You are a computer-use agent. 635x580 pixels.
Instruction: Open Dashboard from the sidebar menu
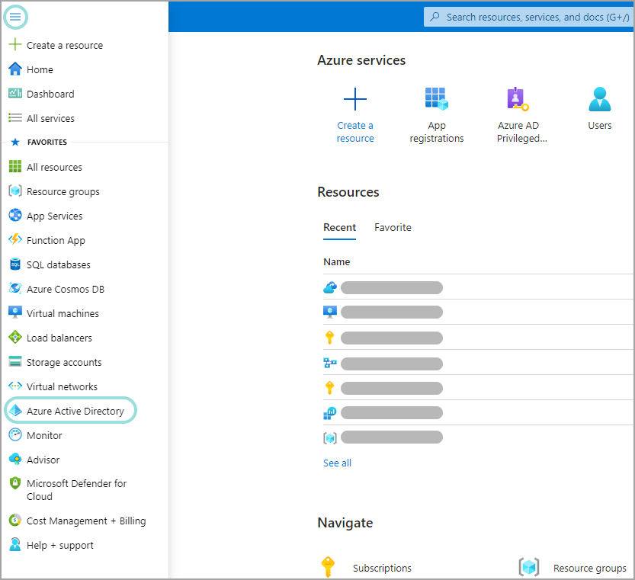click(x=50, y=93)
